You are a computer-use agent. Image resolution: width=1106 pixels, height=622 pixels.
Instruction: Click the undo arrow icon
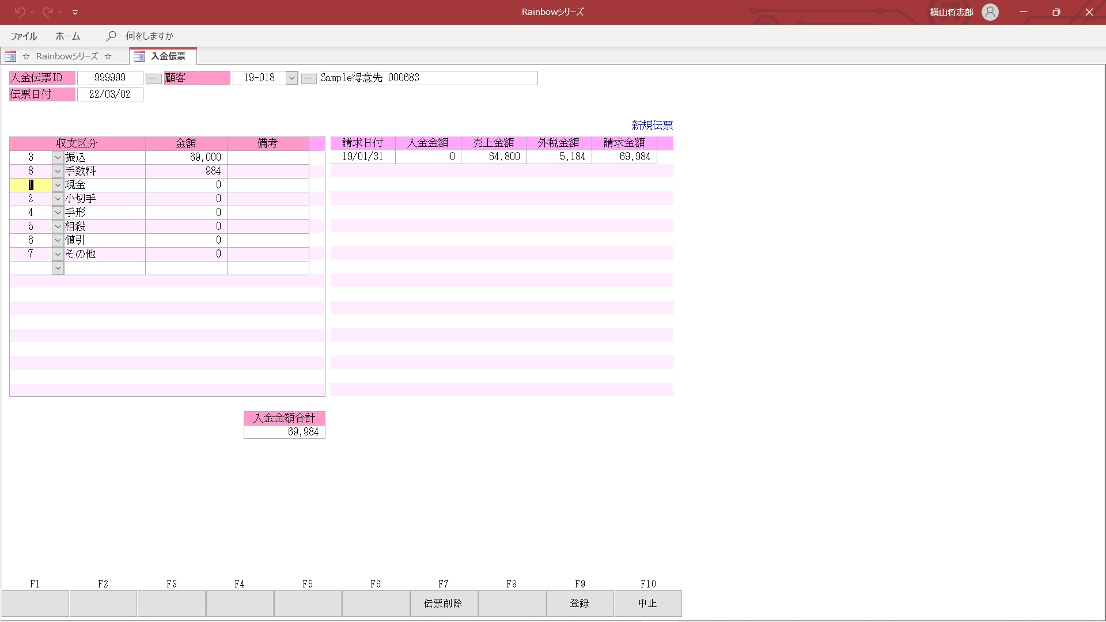[20, 12]
